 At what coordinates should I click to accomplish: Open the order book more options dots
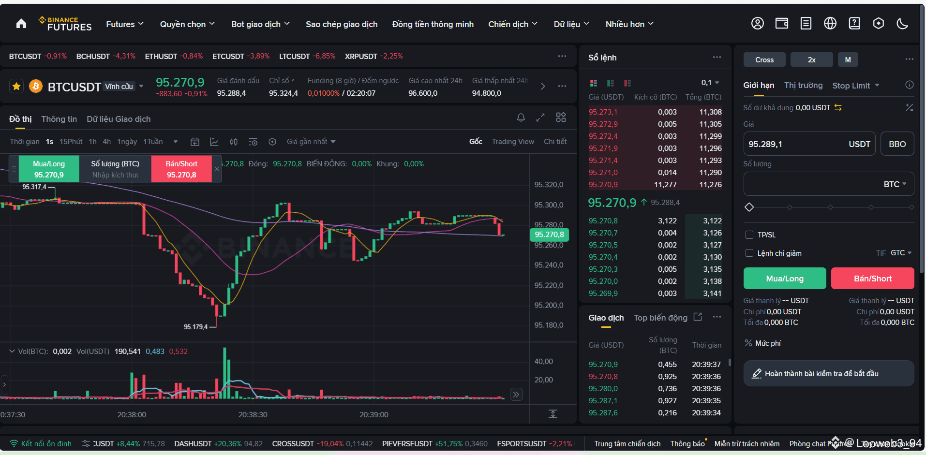[717, 57]
